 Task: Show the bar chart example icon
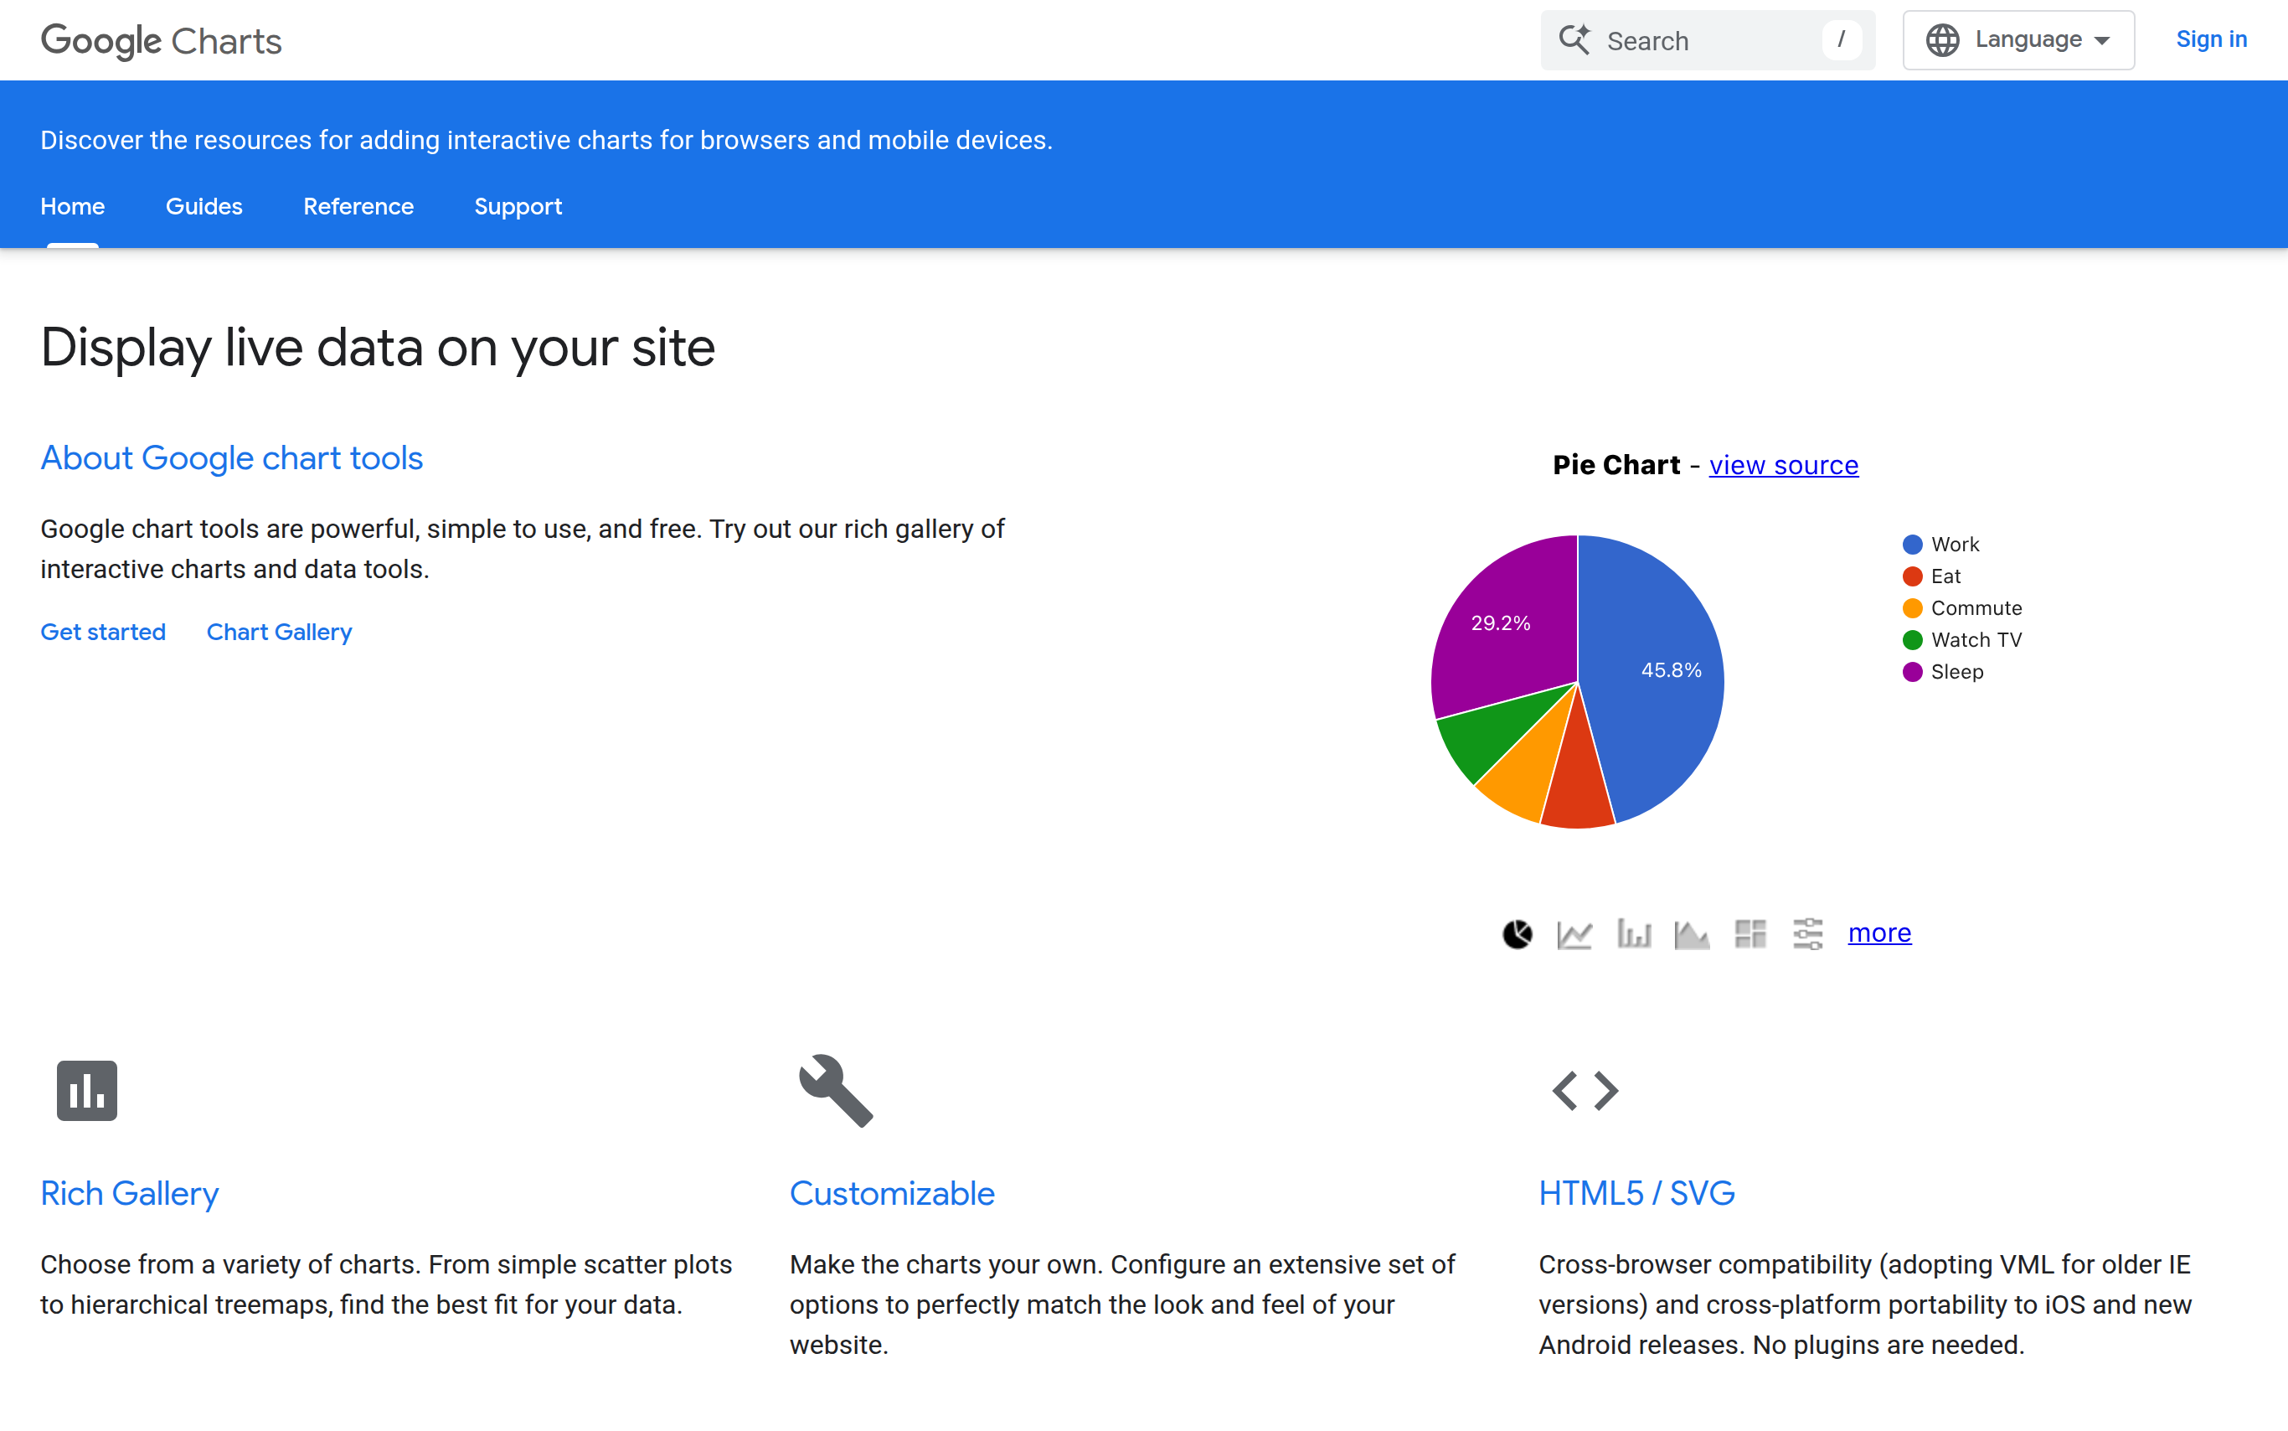point(1633,934)
